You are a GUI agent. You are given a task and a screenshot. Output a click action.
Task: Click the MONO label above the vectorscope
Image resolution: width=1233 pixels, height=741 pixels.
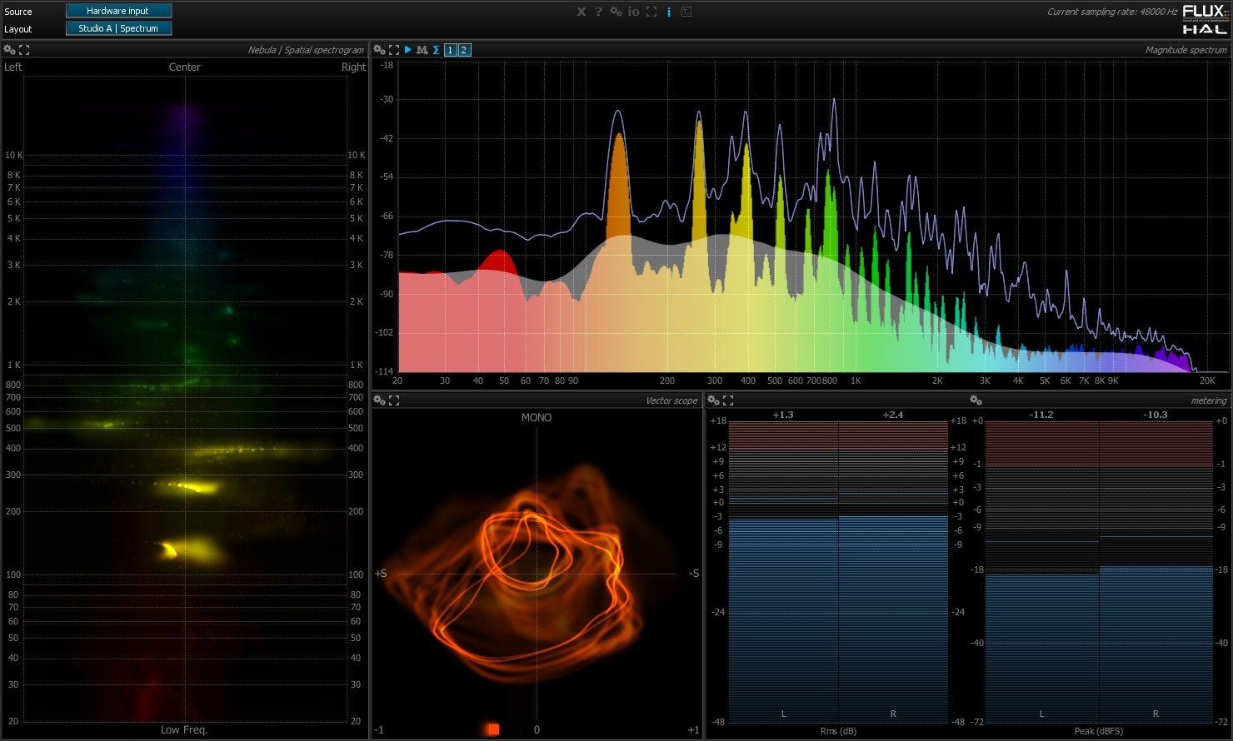coord(536,417)
